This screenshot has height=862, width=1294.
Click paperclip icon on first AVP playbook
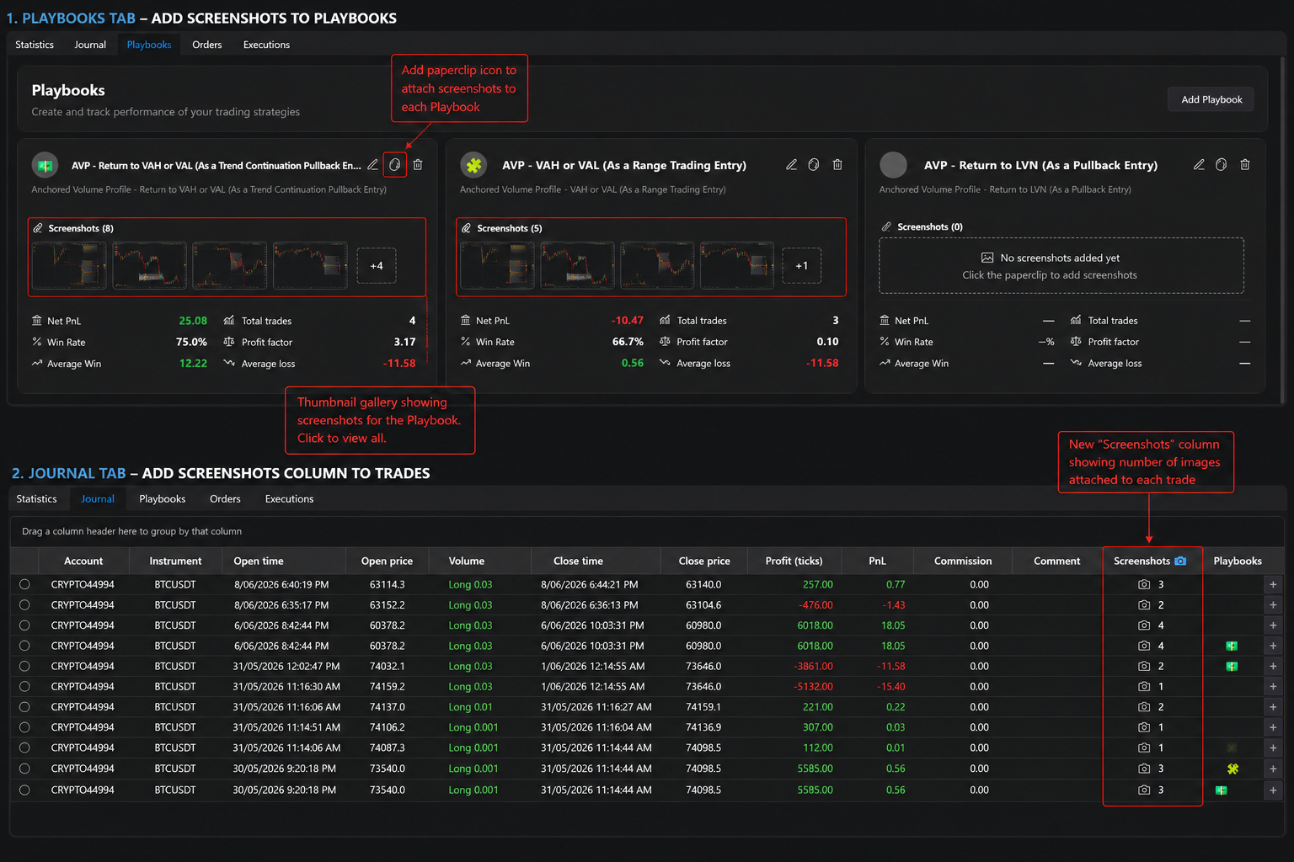pyautogui.click(x=394, y=165)
